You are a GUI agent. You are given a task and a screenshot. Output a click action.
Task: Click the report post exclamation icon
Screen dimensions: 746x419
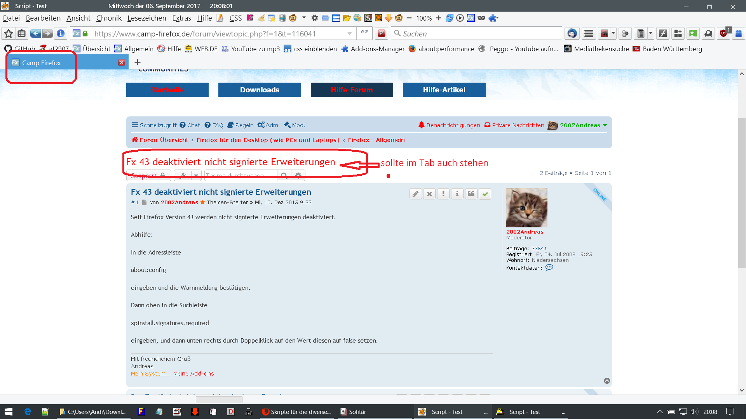pos(443,194)
